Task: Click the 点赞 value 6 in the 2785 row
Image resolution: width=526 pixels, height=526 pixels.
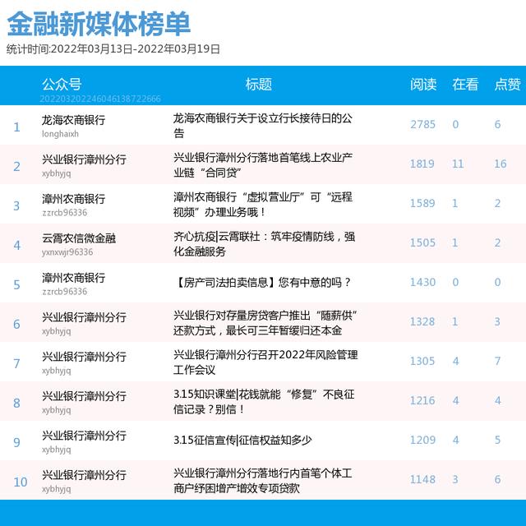Action: [x=497, y=124]
